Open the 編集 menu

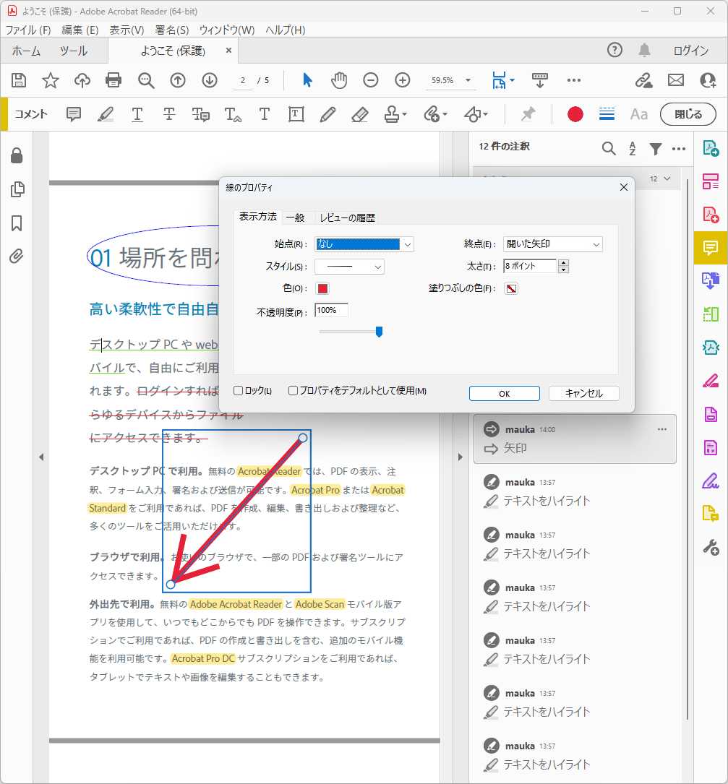pyautogui.click(x=80, y=30)
